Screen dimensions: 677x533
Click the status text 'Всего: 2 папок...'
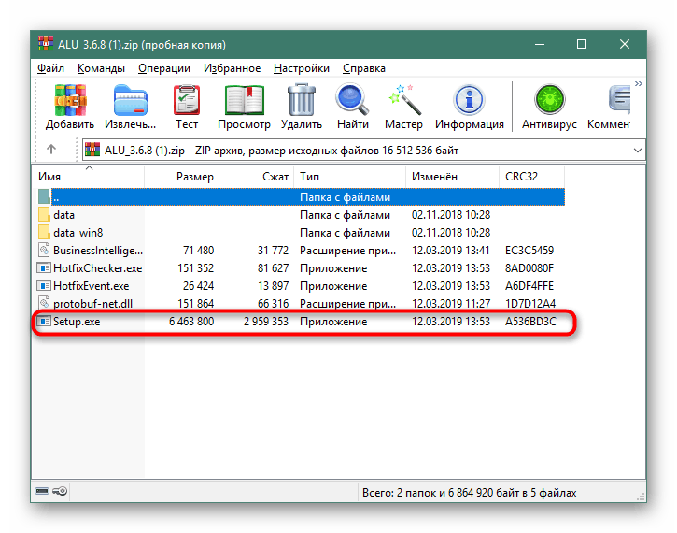click(470, 493)
